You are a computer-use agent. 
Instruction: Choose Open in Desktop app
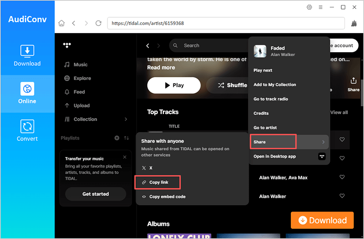(289, 156)
